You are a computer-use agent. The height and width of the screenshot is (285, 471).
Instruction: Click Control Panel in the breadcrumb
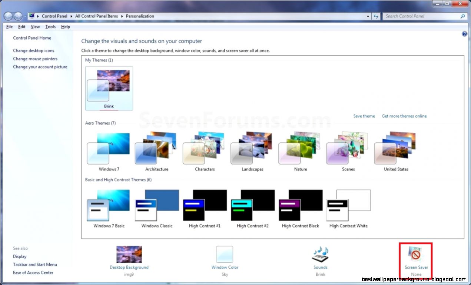pos(54,16)
